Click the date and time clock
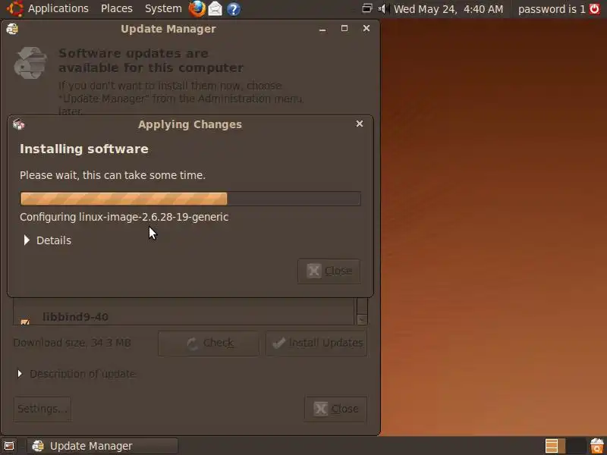This screenshot has width=607, height=455. 448,9
